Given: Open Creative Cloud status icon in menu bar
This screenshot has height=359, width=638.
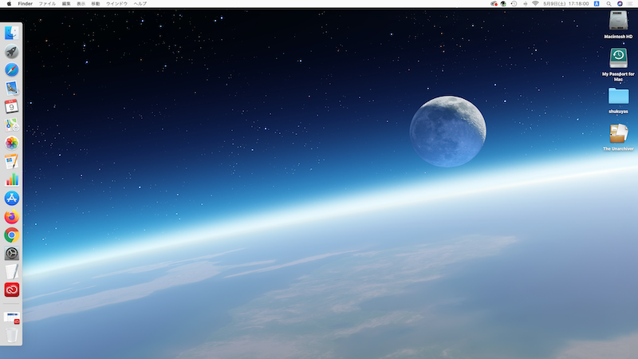Looking at the screenshot, I should tap(494, 4).
